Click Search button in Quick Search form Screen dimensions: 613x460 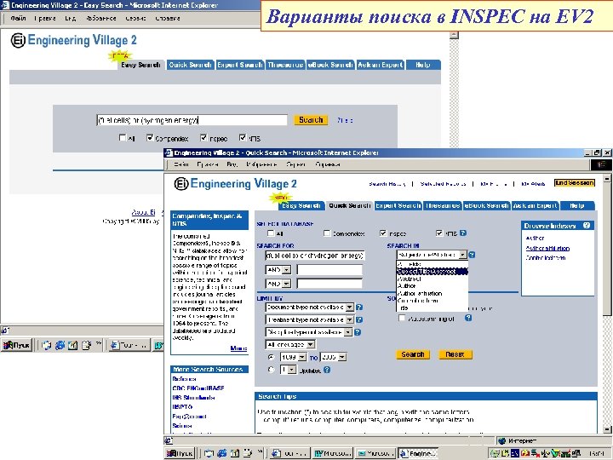pos(413,354)
